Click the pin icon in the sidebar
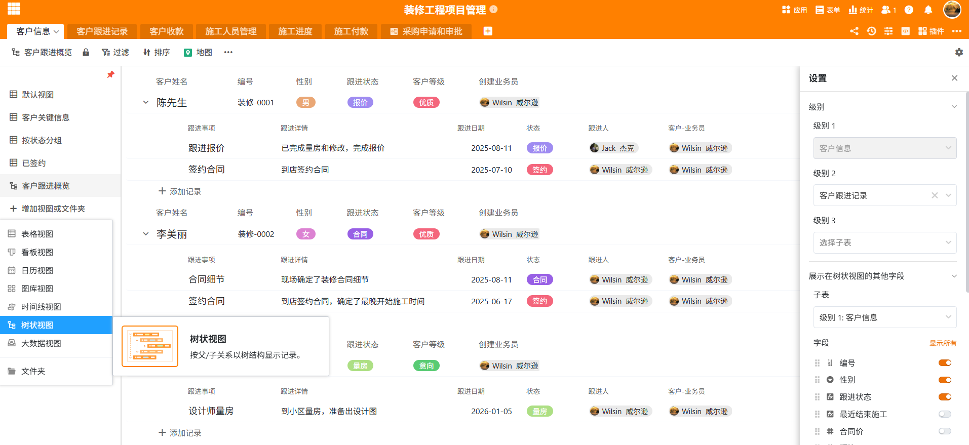The height and width of the screenshot is (445, 969). (110, 74)
